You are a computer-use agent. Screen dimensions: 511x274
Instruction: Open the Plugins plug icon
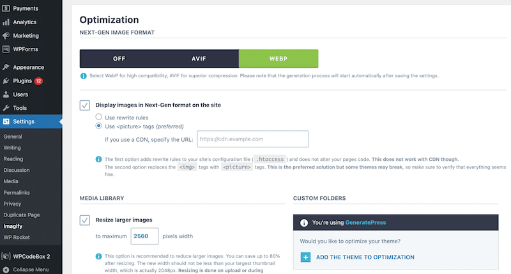pyautogui.click(x=6, y=81)
